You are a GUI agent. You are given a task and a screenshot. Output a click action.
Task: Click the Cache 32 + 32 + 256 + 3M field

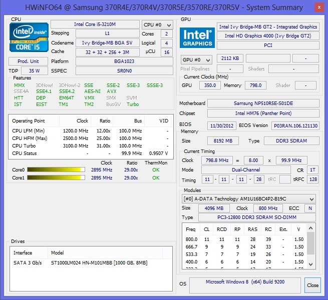pos(108,52)
